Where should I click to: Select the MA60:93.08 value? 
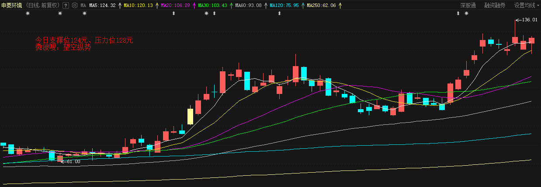point(248,6)
